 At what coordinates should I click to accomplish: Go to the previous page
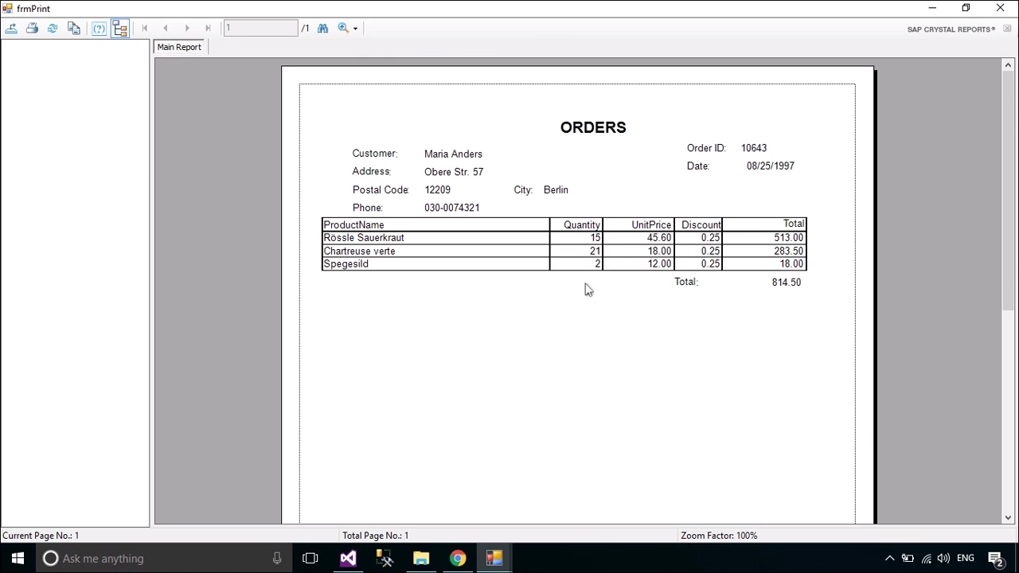coord(166,29)
